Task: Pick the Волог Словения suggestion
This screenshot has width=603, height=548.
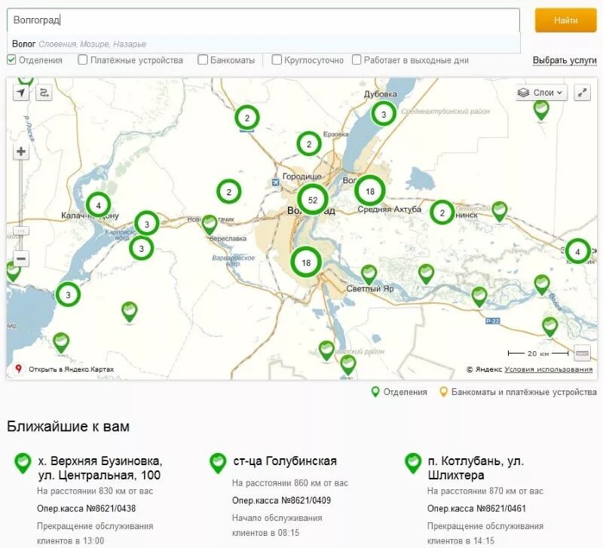Action: click(263, 44)
